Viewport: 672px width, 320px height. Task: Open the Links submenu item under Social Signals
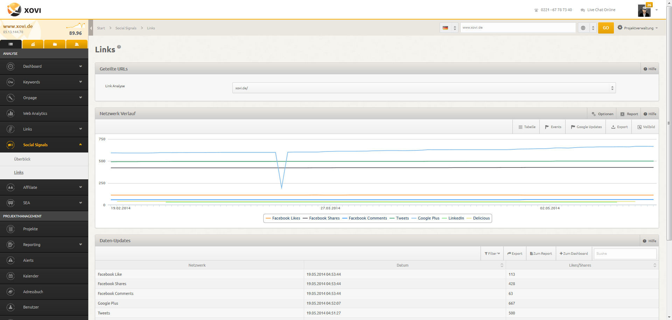19,172
